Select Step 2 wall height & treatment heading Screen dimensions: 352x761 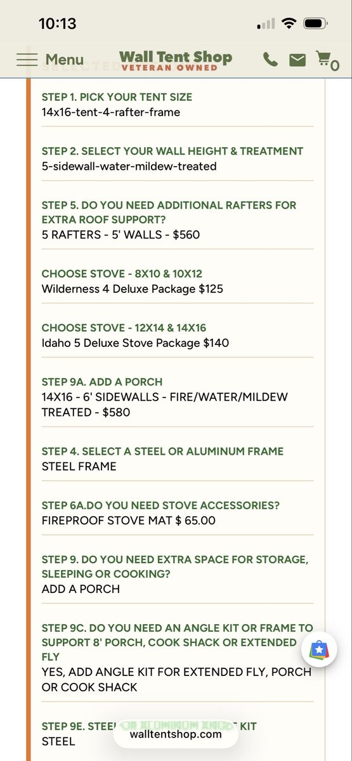[x=173, y=151]
